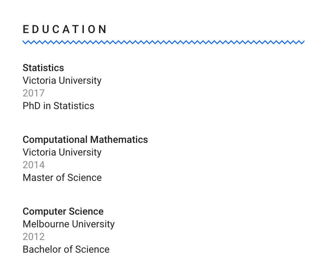Click the word Mathematics in second entry

(119, 140)
